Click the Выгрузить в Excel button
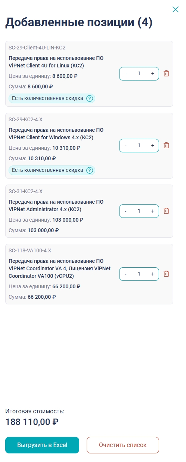The height and width of the screenshot is (462, 186). point(42,445)
